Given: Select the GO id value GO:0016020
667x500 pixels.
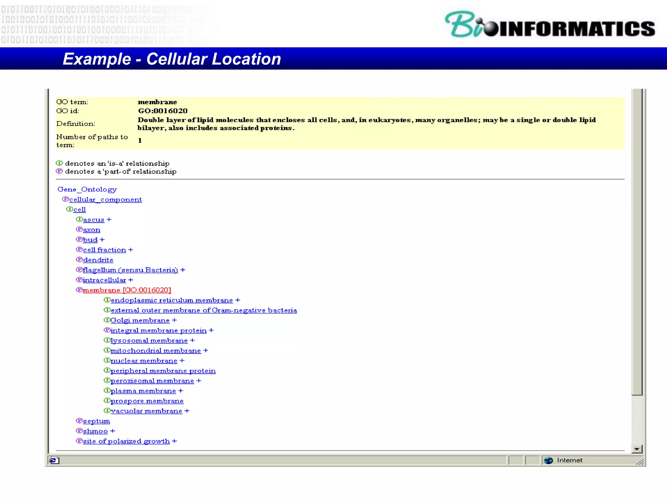Looking at the screenshot, I should [x=163, y=111].
